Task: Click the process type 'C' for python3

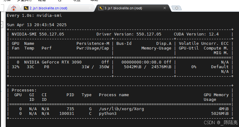Action: [x=90, y=114]
